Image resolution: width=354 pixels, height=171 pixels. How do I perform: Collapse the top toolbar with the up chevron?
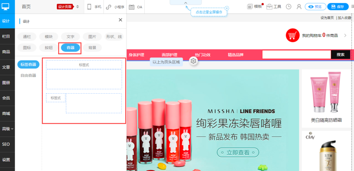coord(185,3)
